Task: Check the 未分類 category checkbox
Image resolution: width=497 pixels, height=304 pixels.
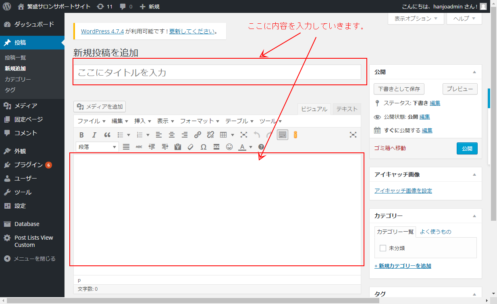Action: 383,248
